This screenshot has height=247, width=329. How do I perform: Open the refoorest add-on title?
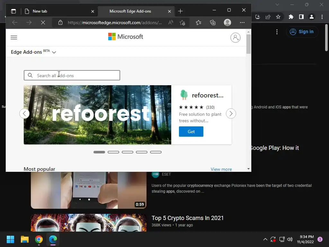(x=208, y=95)
